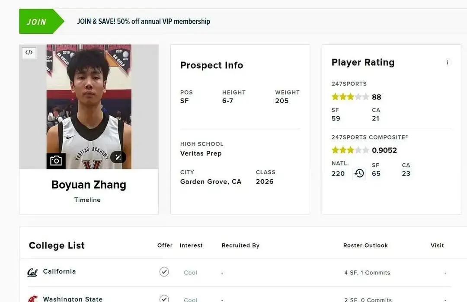Click the 247Sports Composite stars
This screenshot has width=467, height=302.
pyautogui.click(x=350, y=150)
